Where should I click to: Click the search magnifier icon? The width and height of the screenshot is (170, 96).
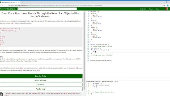(19, 9)
